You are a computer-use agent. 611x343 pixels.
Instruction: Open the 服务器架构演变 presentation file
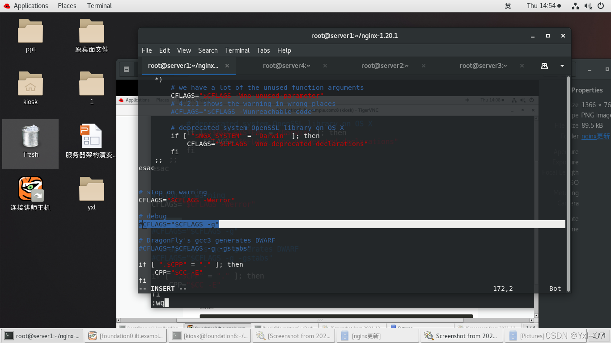tap(91, 141)
